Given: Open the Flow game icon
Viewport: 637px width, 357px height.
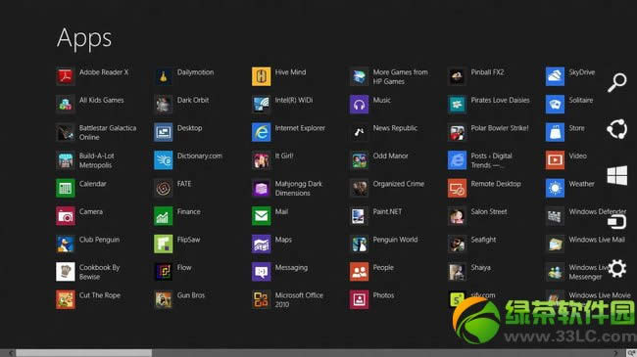Looking at the screenshot, I should (164, 272).
